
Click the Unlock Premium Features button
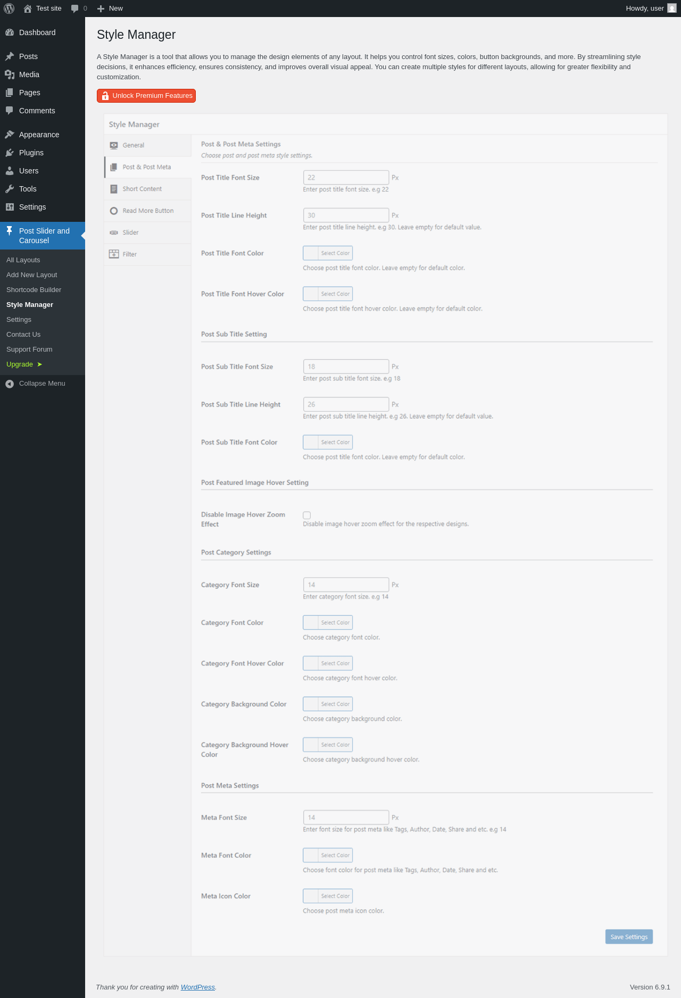[146, 96]
